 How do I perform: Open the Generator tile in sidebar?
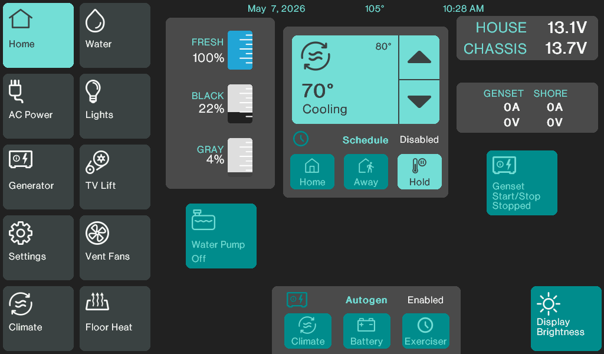[x=38, y=177]
